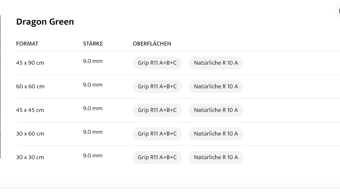This screenshot has height=192, width=340.
Task: Click the 45 x 90 cm format cell
Action: coord(30,63)
